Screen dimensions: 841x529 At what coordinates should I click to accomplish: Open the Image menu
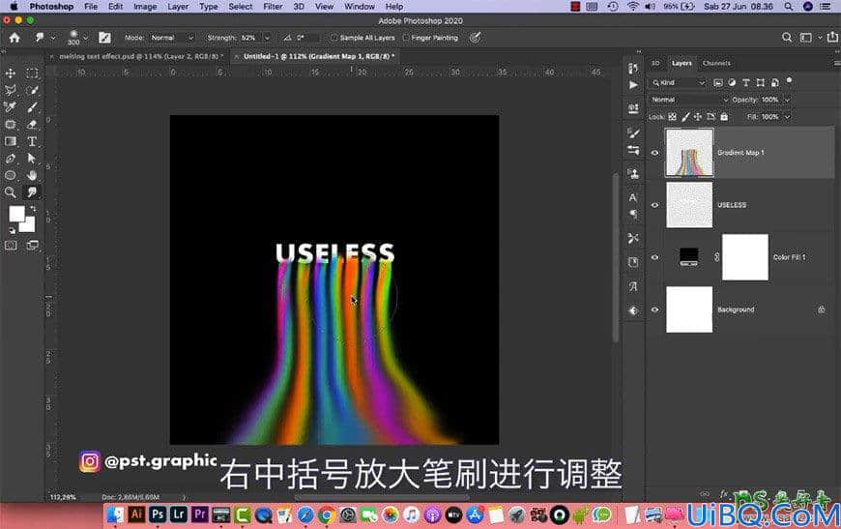point(145,7)
